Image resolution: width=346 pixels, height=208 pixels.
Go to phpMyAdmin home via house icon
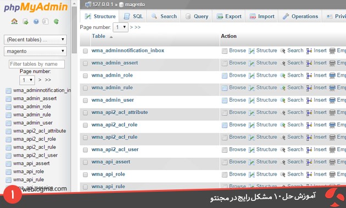click(14, 21)
